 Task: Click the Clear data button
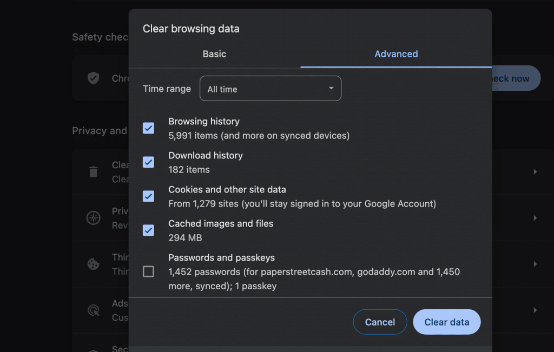(446, 322)
